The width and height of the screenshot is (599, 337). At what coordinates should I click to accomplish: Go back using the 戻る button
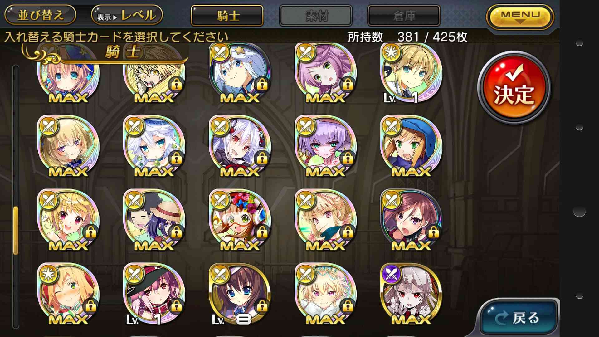[519, 317]
